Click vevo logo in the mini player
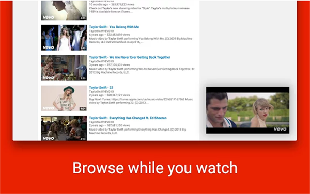 pos(280,129)
